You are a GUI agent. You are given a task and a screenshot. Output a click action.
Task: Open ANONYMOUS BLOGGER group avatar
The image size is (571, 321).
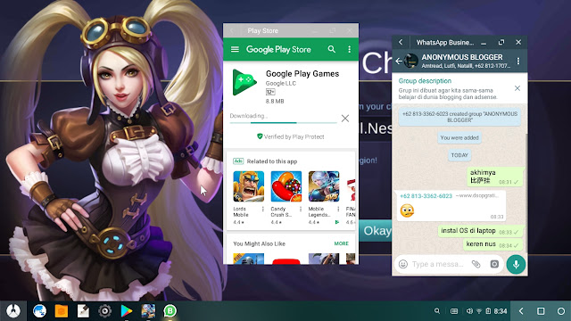click(x=411, y=62)
